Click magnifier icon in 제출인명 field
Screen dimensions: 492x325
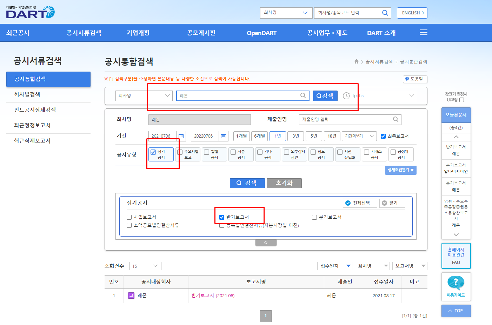pos(395,119)
